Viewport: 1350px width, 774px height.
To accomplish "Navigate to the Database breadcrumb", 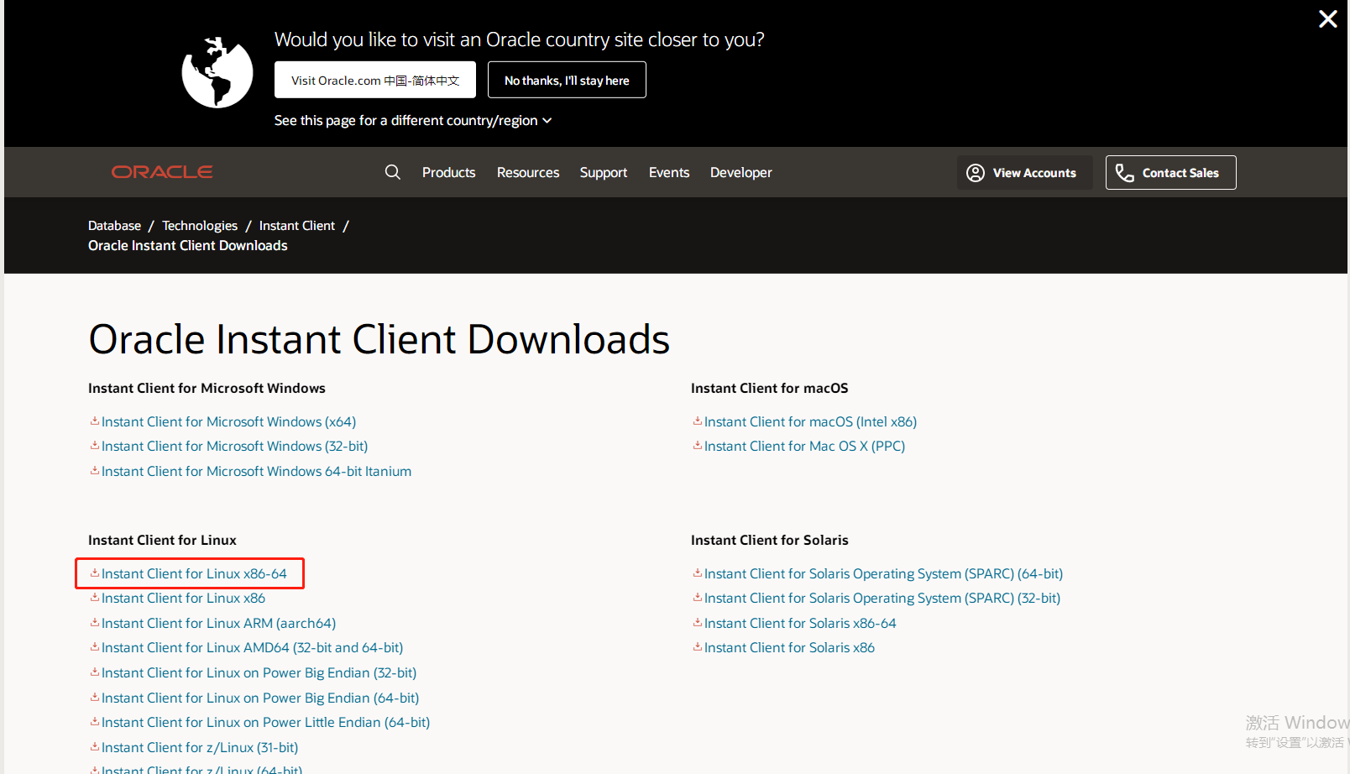I will (x=114, y=225).
